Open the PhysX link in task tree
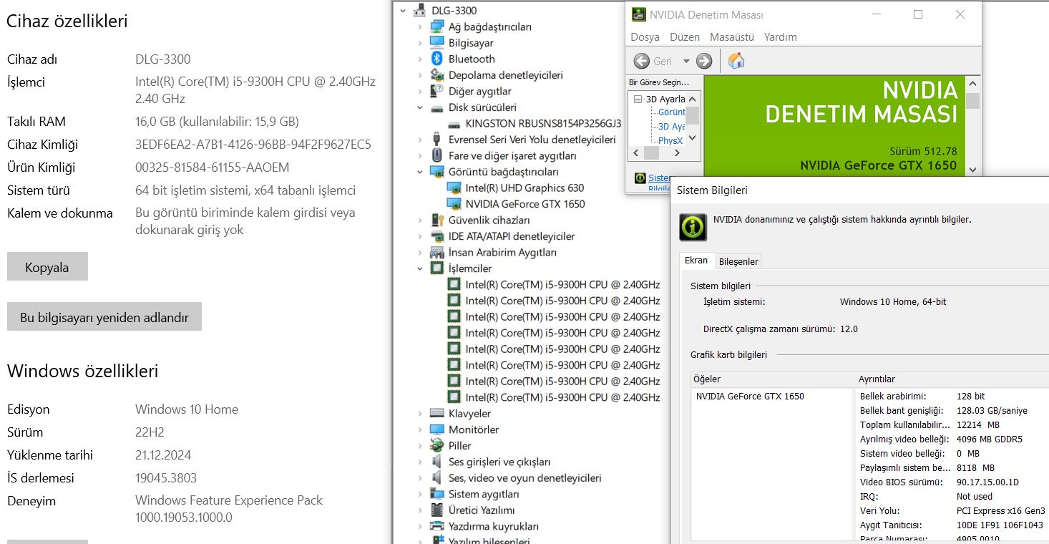The height and width of the screenshot is (544, 1049). coord(670,140)
